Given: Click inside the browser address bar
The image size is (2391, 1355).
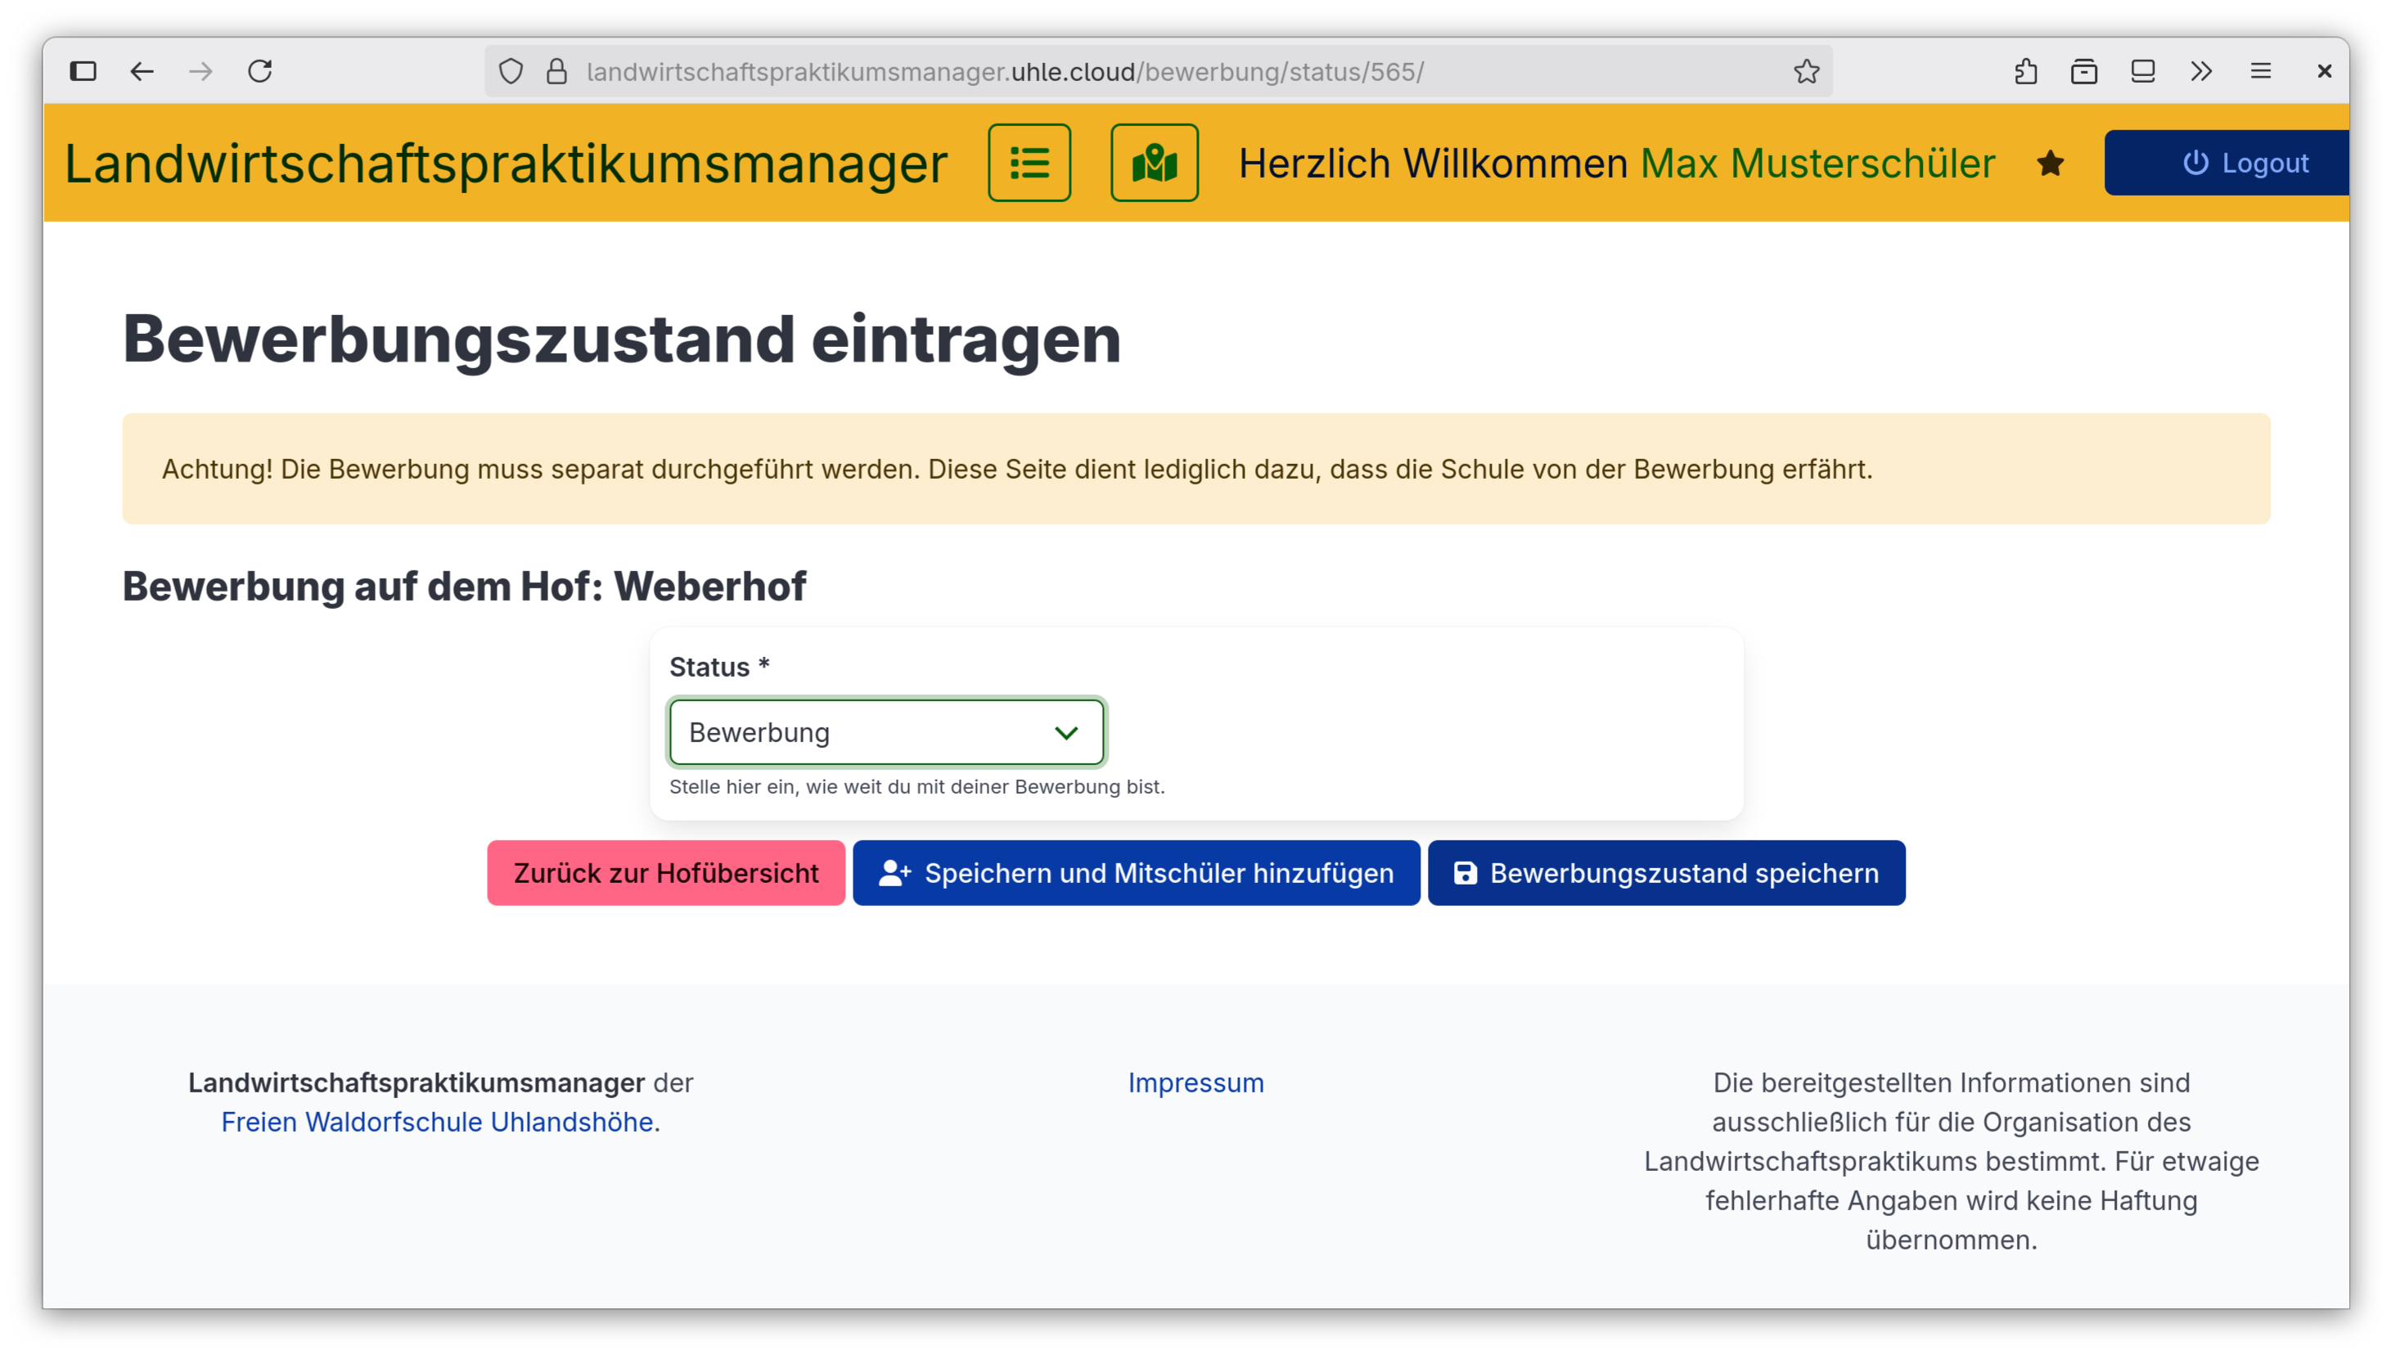Looking at the screenshot, I should [1024, 70].
